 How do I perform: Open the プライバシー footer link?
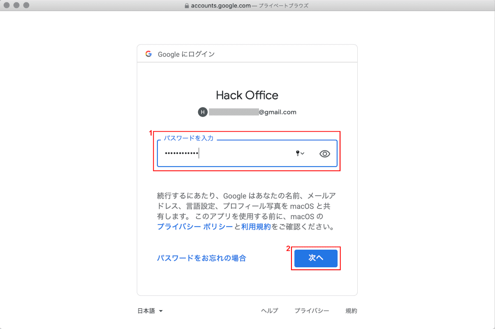pyautogui.click(x=312, y=311)
